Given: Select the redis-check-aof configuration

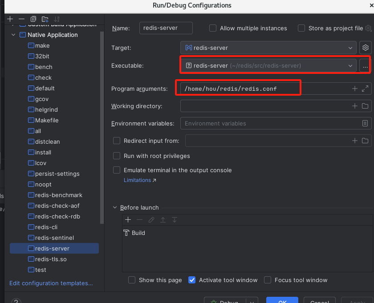Looking at the screenshot, I should [54, 206].
